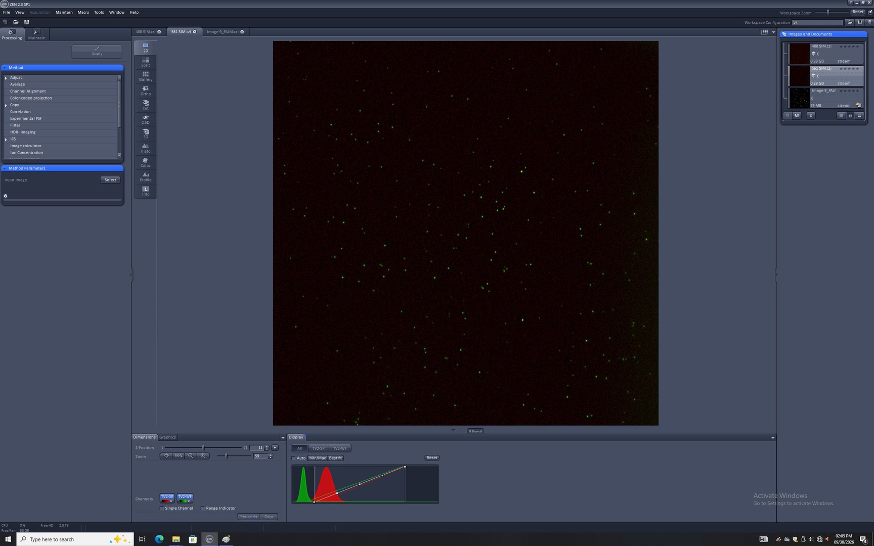Image resolution: width=874 pixels, height=546 pixels.
Task: Click the zoom-in magnifier button
Action: [203, 456]
